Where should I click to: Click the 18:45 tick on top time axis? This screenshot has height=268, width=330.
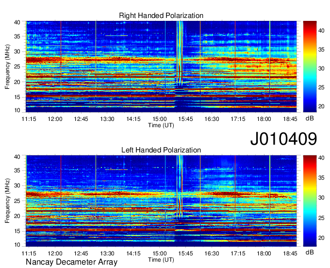290,119
